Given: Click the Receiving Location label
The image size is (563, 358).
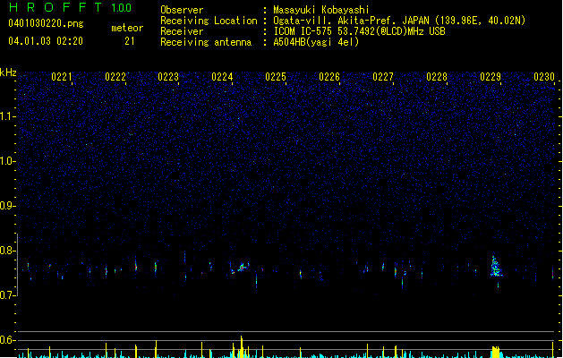Looking at the screenshot, I should (209, 21).
